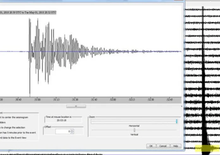Confirm the selection with the OK button
220x155 pixels.
pyautogui.click(x=151, y=146)
